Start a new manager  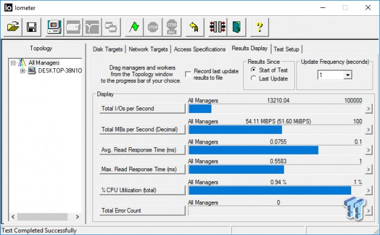55,27
